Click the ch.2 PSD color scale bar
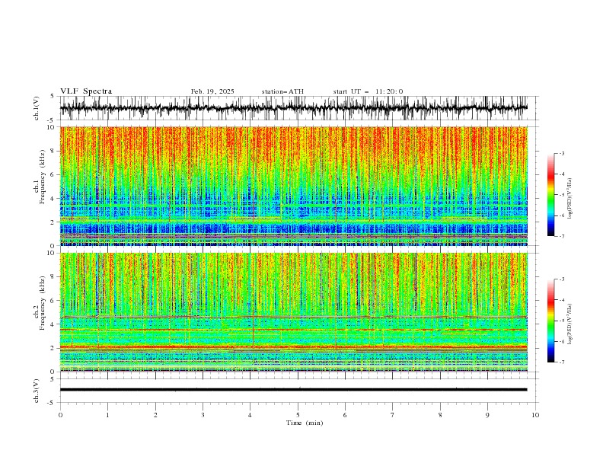603x466 pixels. point(550,321)
